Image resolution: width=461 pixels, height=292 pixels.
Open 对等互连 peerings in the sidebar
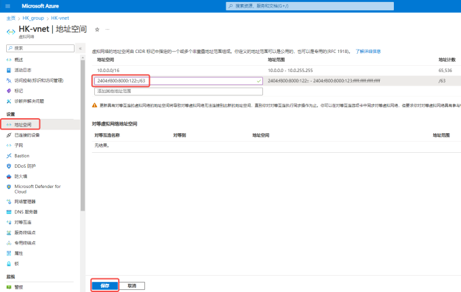tap(22, 222)
